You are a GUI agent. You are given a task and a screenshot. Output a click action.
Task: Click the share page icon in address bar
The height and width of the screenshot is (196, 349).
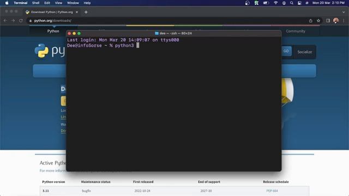tap(310, 21)
